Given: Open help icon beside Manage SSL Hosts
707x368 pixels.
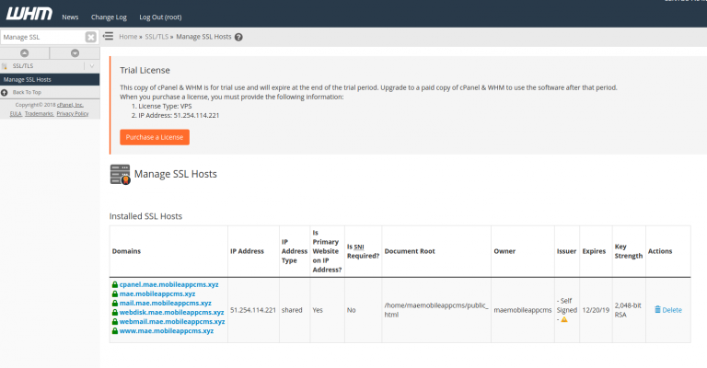Looking at the screenshot, I should [x=238, y=38].
